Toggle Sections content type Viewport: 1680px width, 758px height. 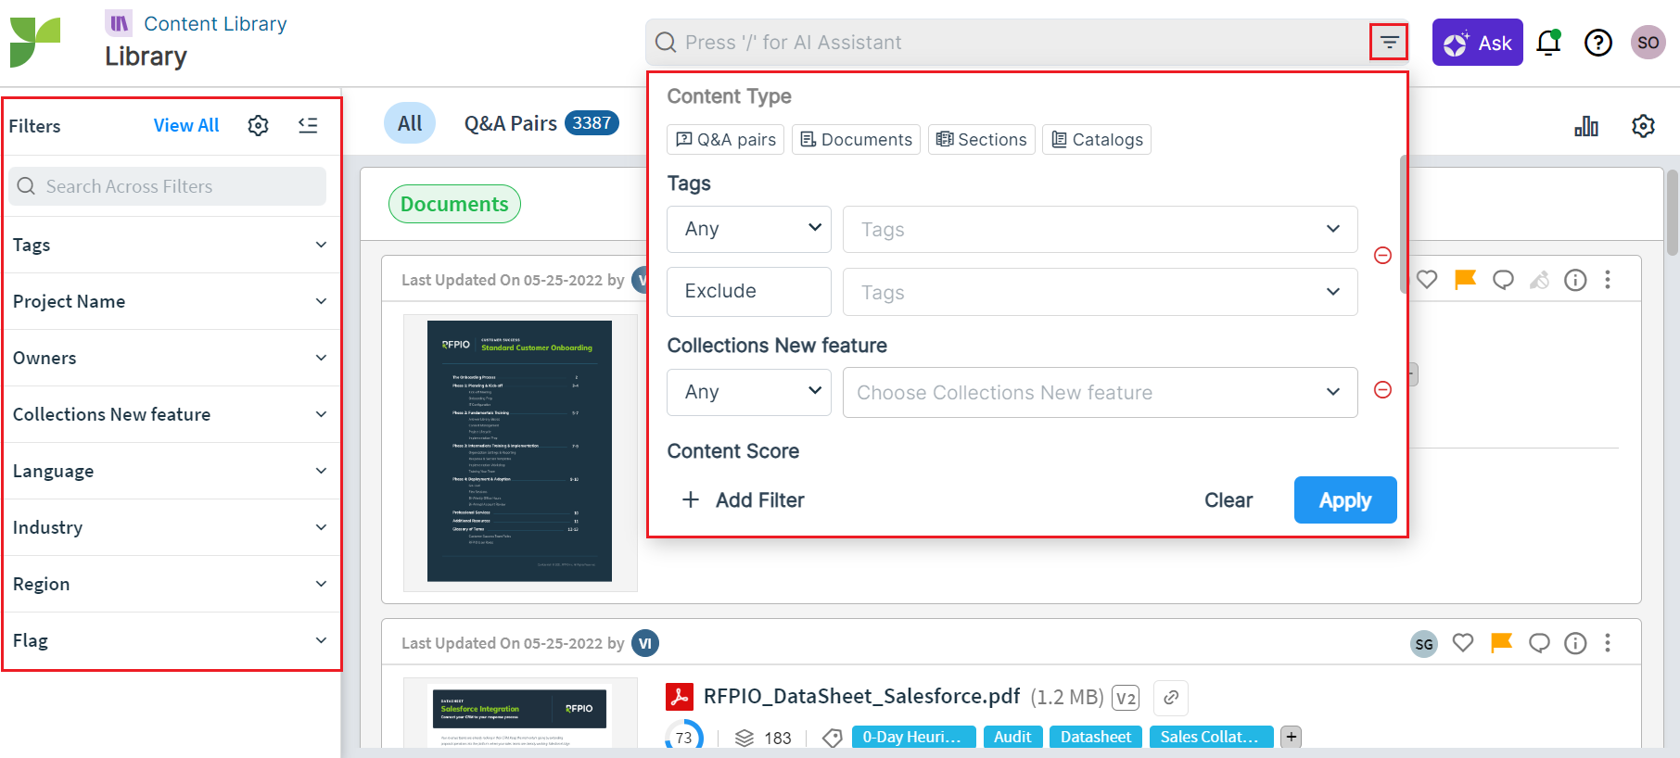(982, 139)
